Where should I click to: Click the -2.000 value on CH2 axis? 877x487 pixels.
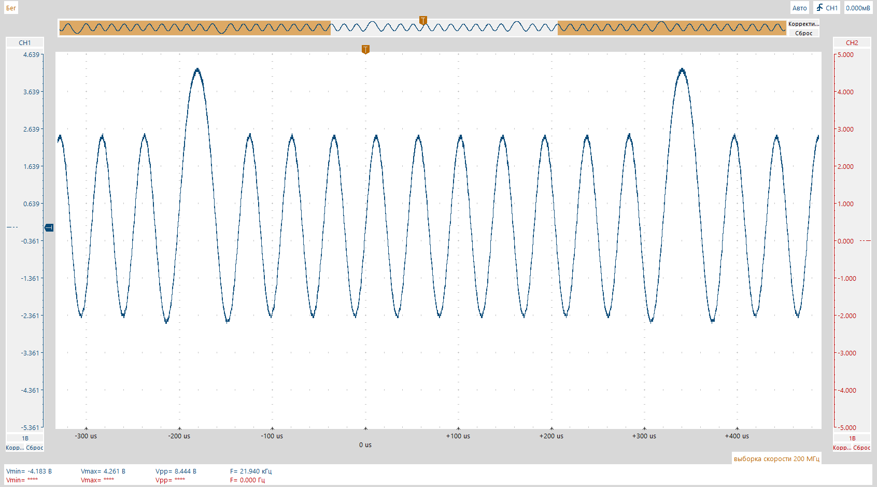click(847, 316)
